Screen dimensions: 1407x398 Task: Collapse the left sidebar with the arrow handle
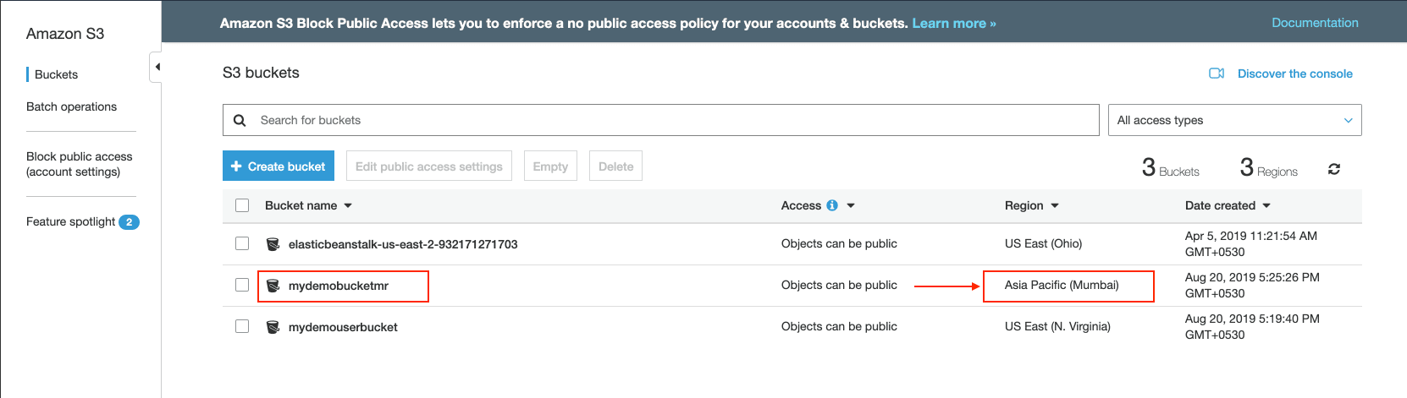point(156,67)
